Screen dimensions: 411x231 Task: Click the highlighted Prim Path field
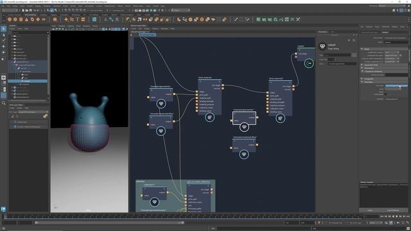396,85
